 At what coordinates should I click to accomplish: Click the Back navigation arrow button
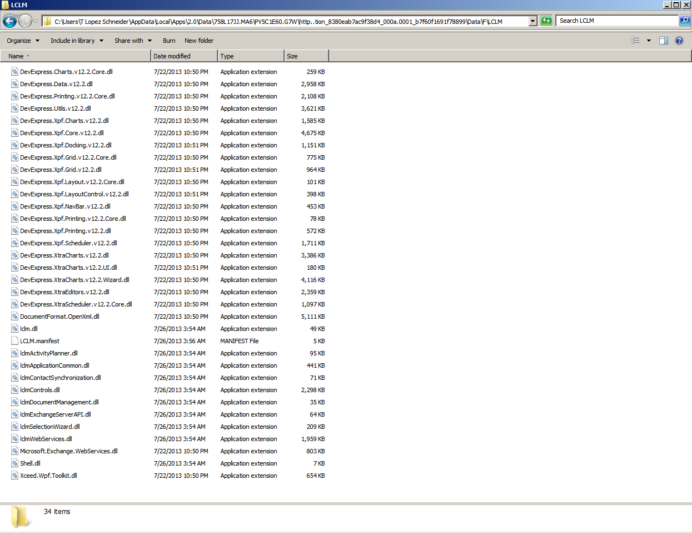9,21
